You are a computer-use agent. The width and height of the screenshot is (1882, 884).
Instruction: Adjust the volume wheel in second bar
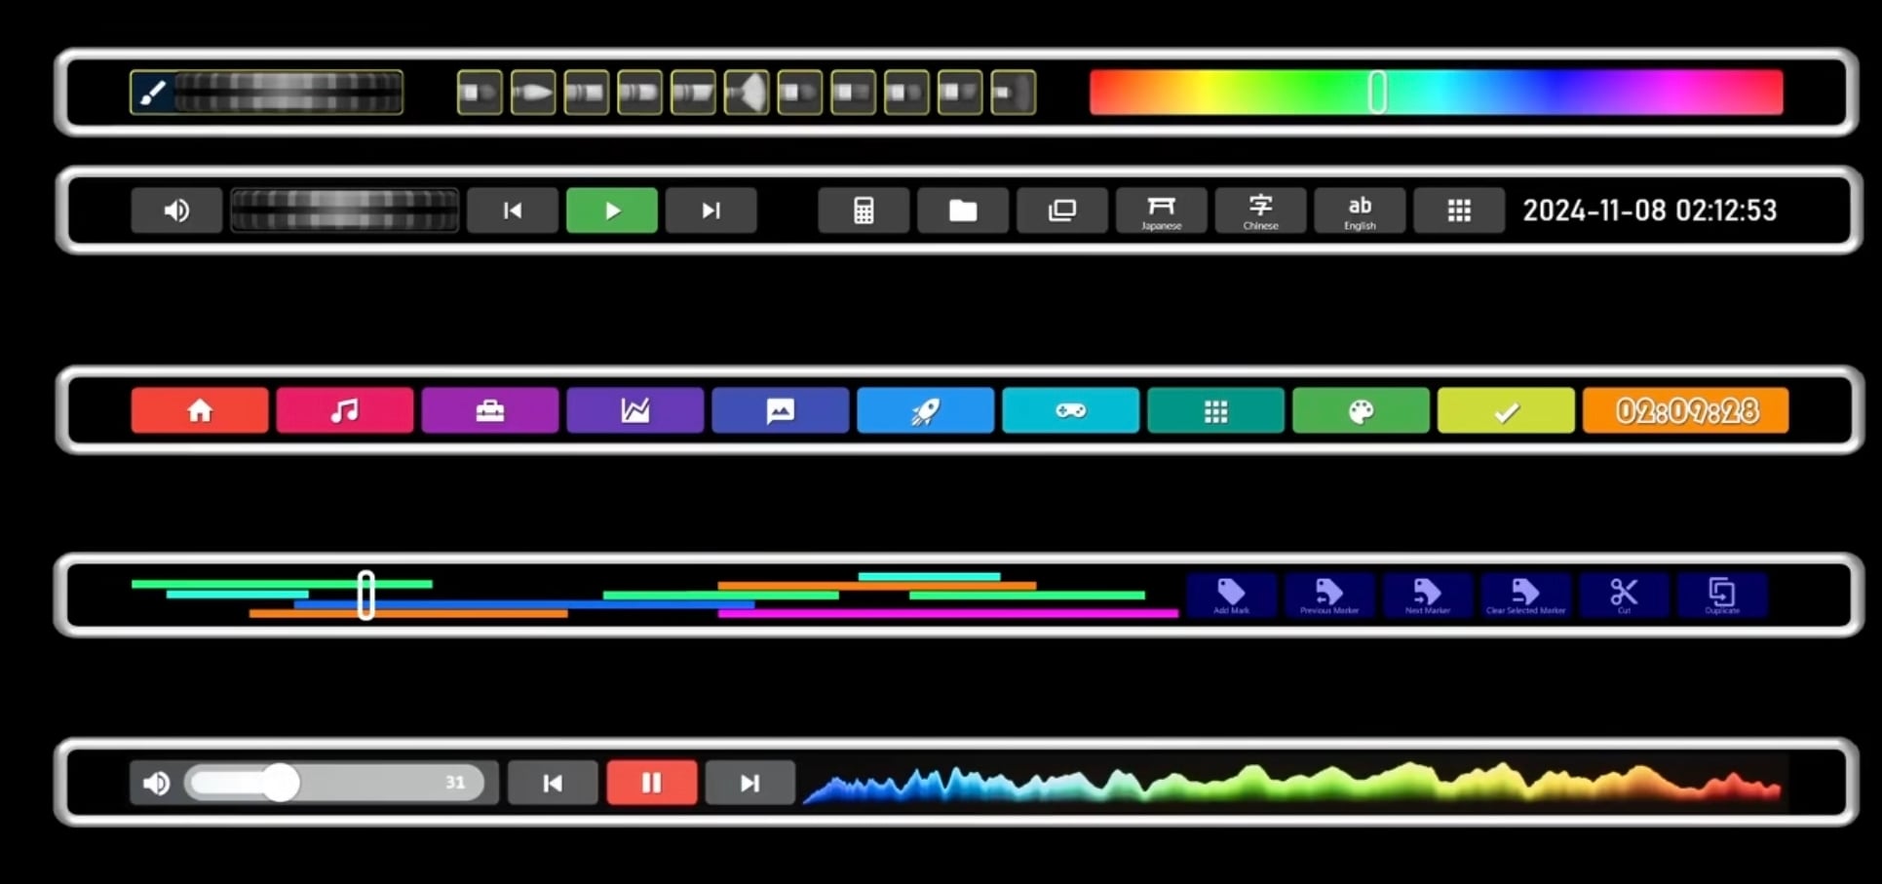coord(344,211)
